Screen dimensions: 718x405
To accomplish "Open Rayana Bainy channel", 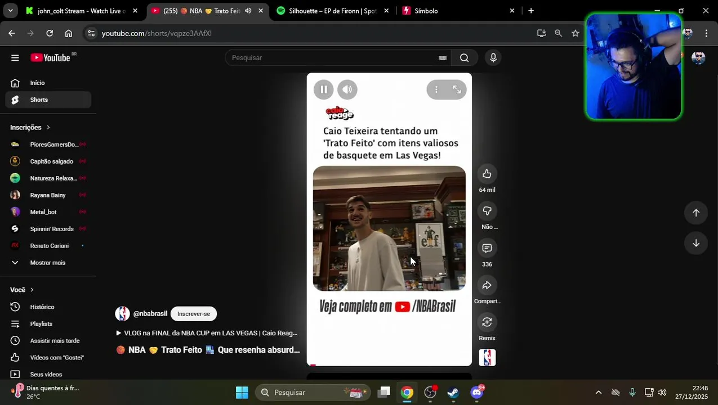I will (48, 195).
